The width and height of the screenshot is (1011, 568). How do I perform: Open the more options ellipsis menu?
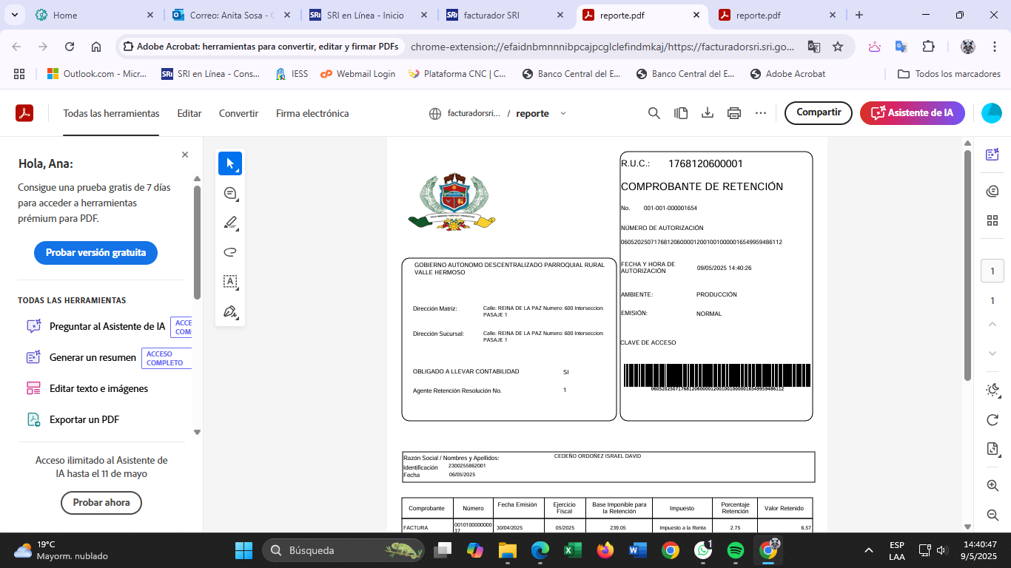(x=761, y=113)
